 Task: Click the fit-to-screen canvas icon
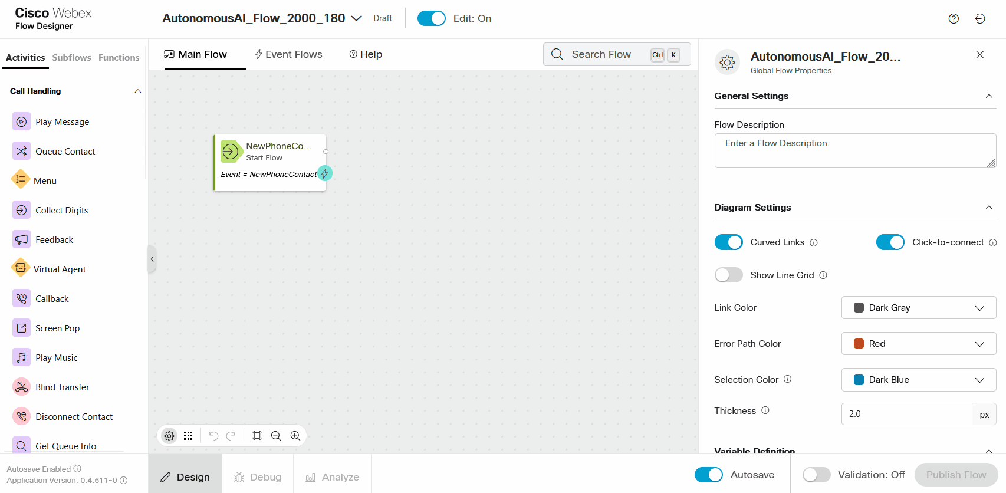257,436
